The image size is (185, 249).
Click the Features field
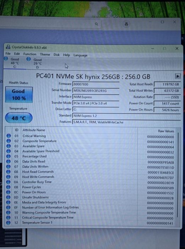(126, 122)
